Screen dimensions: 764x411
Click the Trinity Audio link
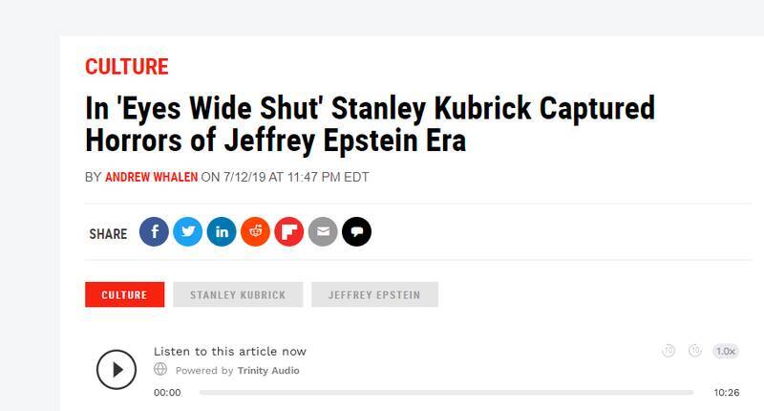(x=268, y=370)
